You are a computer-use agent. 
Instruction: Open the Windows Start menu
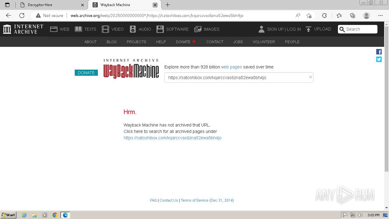click(x=9, y=215)
